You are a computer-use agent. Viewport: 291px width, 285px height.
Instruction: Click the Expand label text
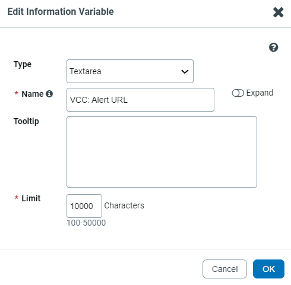point(260,93)
